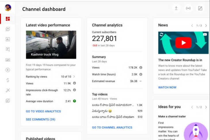Click the Published videos card heading
Image resolution: width=210 pixels, height=140 pixels.
(41, 138)
